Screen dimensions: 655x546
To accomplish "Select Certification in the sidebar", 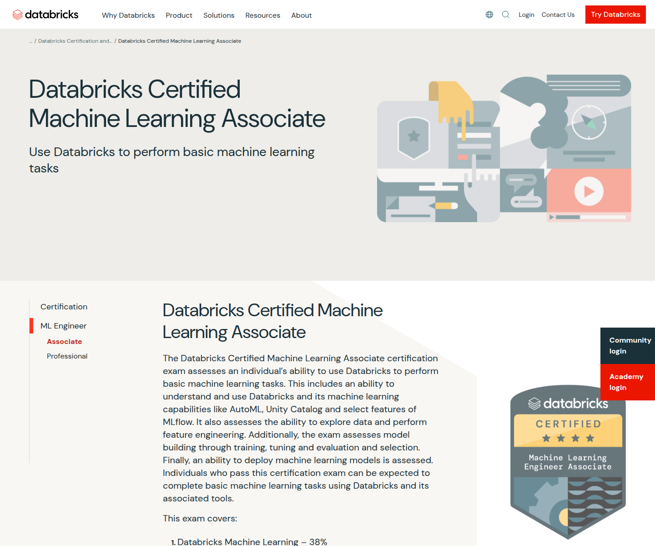I will [x=64, y=307].
